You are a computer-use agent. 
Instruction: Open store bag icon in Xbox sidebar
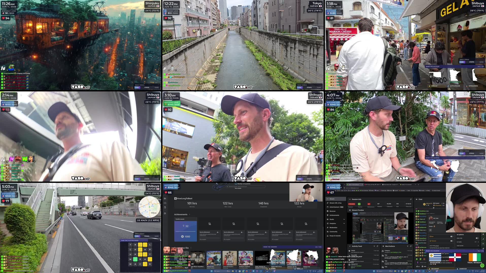pyautogui.click(x=165, y=207)
